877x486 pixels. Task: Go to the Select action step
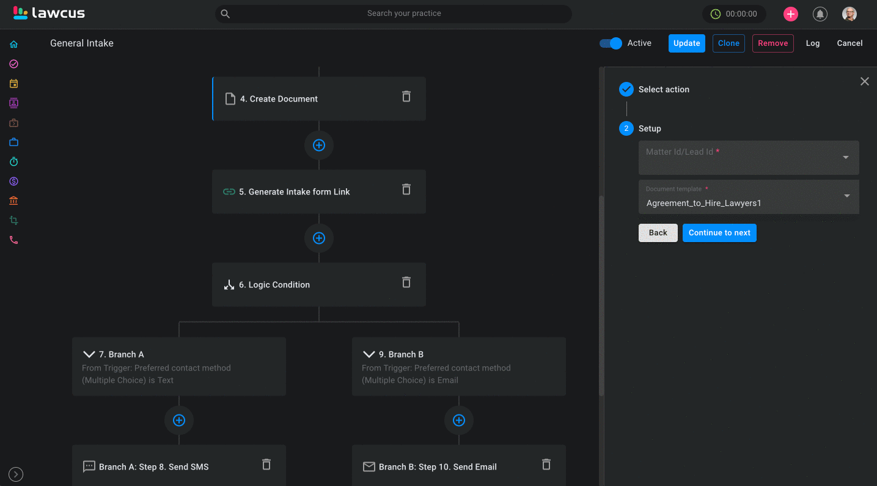pyautogui.click(x=664, y=89)
